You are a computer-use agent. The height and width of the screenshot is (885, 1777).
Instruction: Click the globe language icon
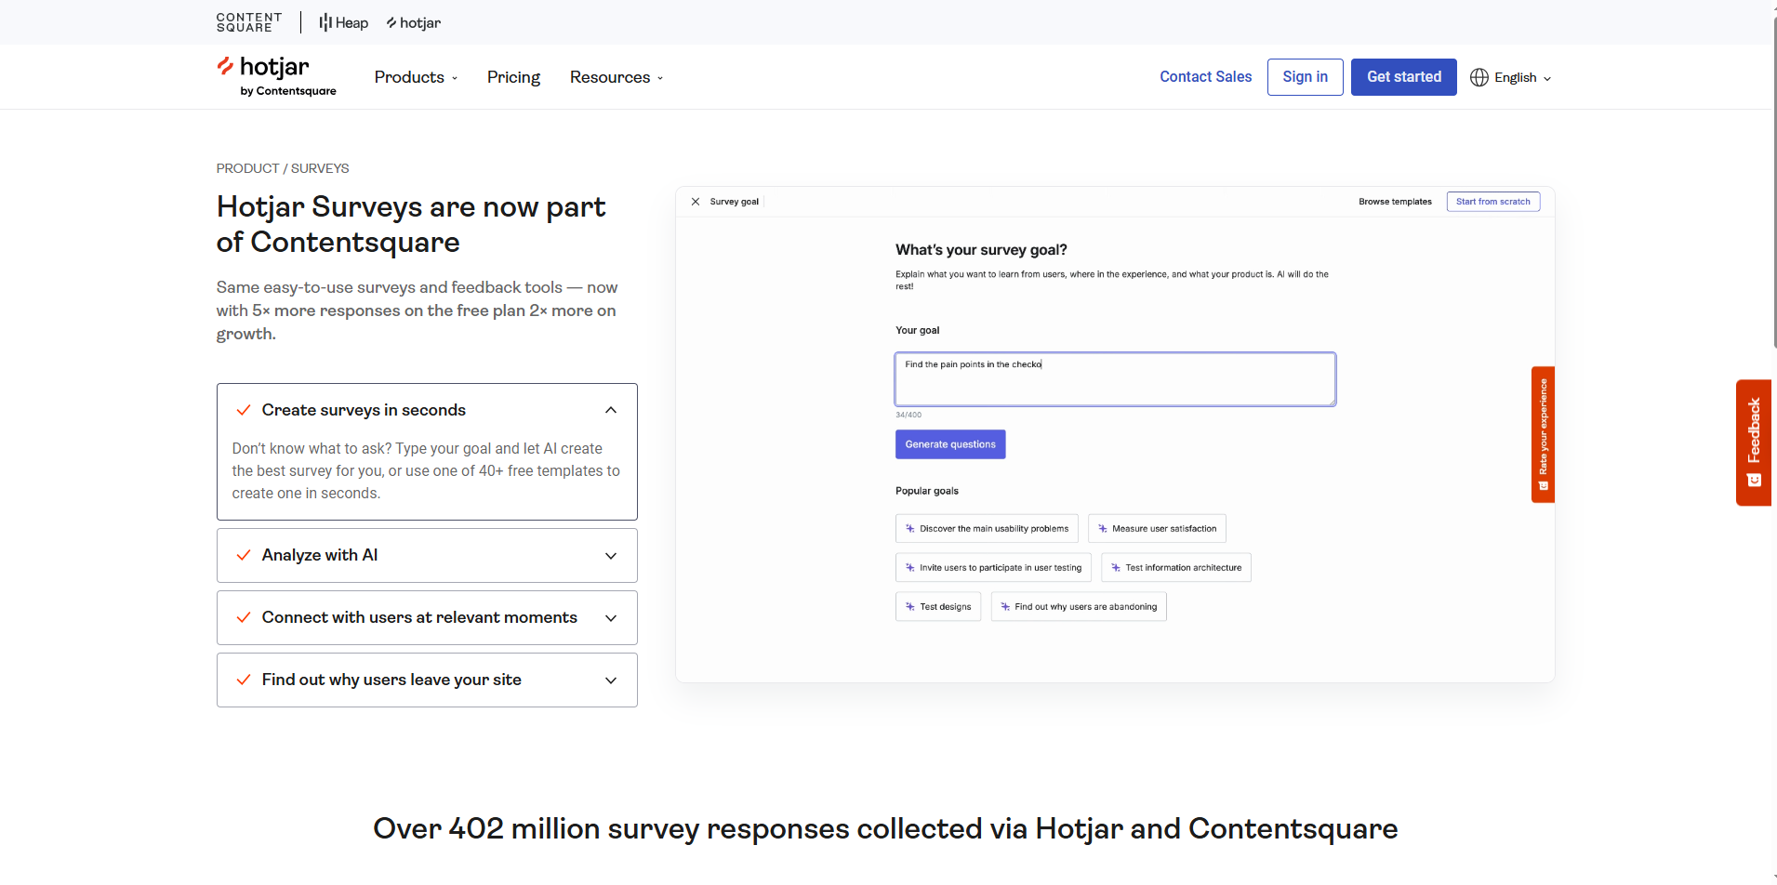[x=1479, y=77]
